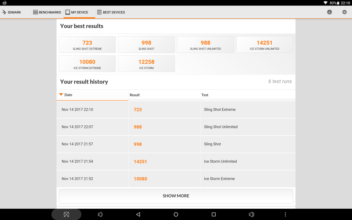Click the 22:10 status bar clock
The width and height of the screenshot is (352, 220).
(x=345, y=3)
